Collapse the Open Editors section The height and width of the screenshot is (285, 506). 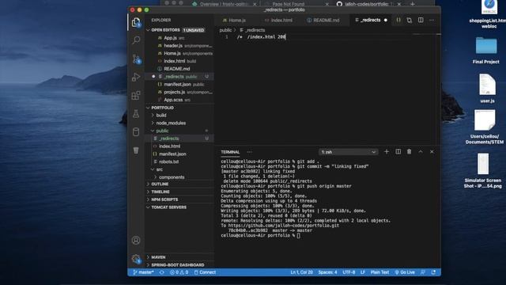[x=148, y=30]
